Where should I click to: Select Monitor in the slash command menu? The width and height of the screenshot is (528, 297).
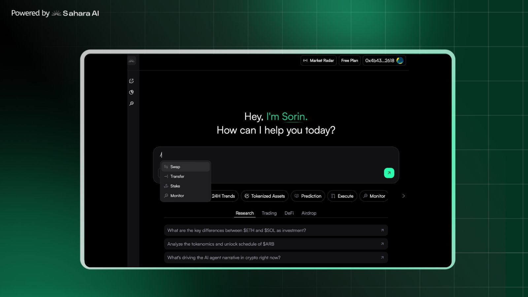185,195
